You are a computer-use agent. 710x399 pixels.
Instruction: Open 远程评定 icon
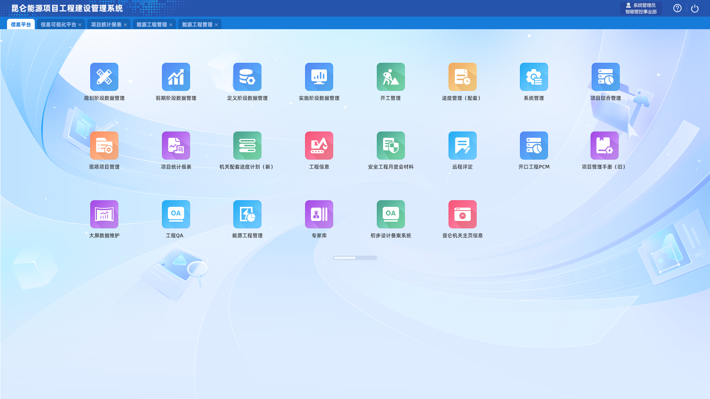click(462, 146)
